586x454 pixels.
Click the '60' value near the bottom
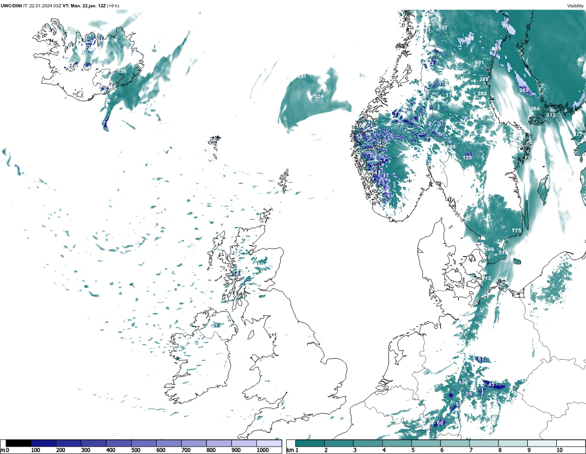click(x=440, y=423)
